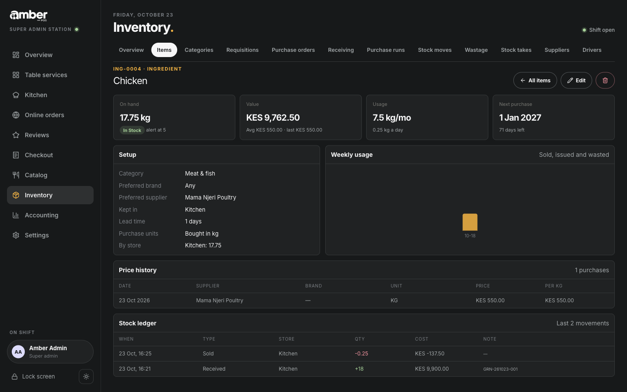627x392 pixels.
Task: Click the -0.25 quantity in Sold row
Action: 361,354
